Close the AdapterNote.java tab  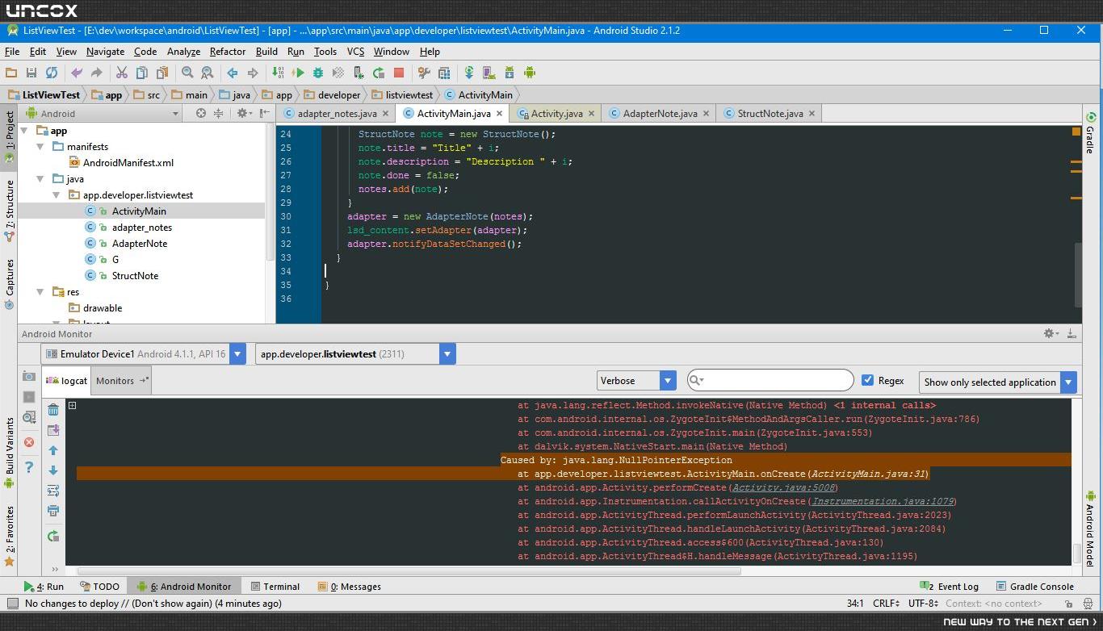pos(707,114)
